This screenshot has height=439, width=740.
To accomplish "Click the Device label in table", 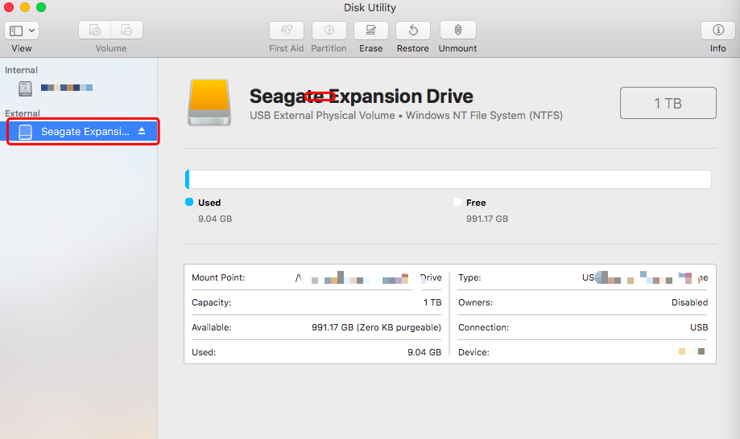I will coord(473,352).
